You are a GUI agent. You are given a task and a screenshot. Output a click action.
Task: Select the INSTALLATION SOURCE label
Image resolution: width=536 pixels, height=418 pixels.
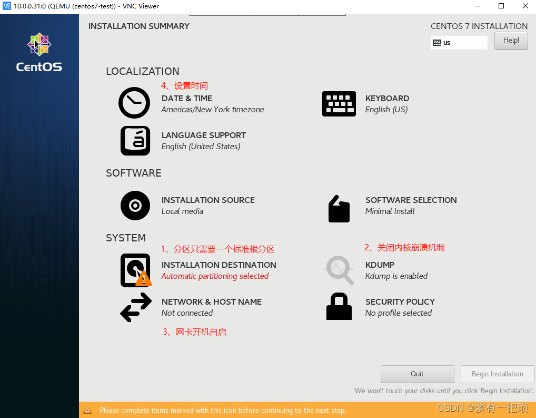[x=208, y=200]
